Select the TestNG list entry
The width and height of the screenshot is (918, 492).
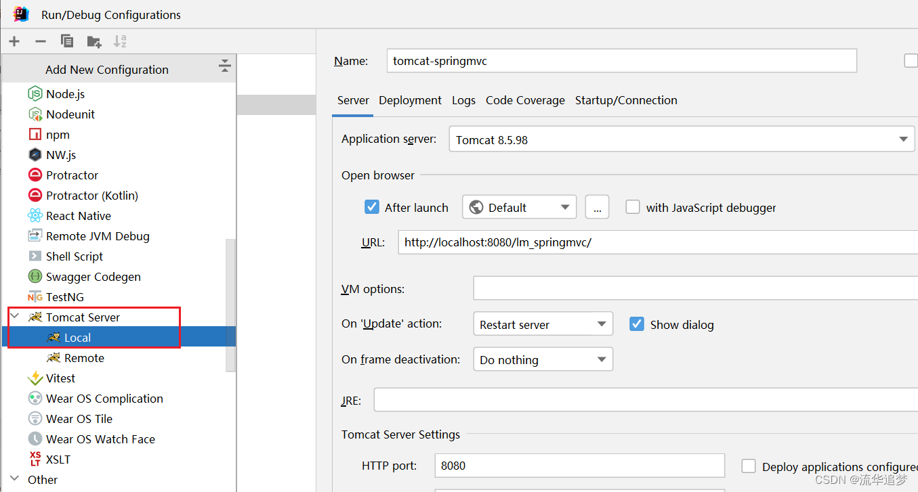pos(119,297)
